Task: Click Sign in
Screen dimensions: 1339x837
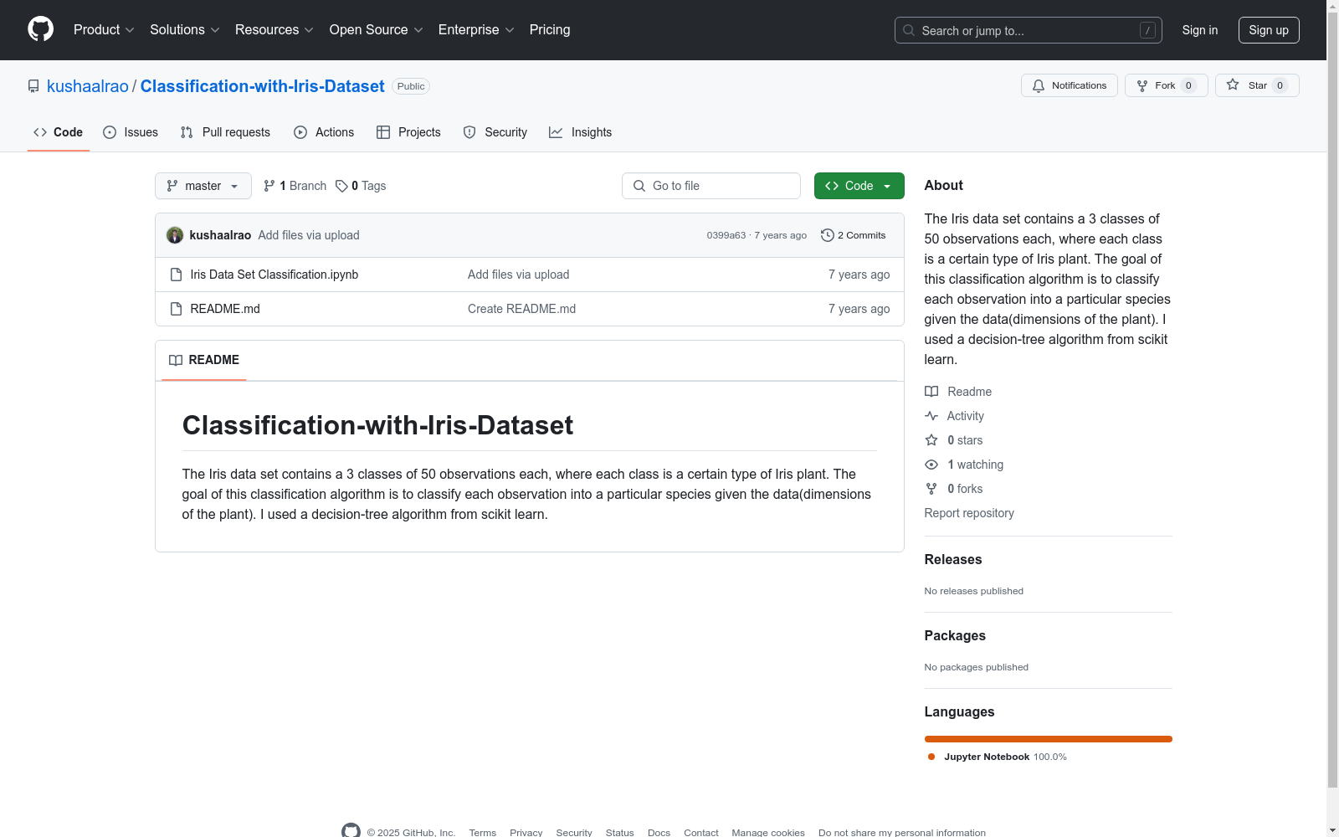Action: (x=1200, y=30)
